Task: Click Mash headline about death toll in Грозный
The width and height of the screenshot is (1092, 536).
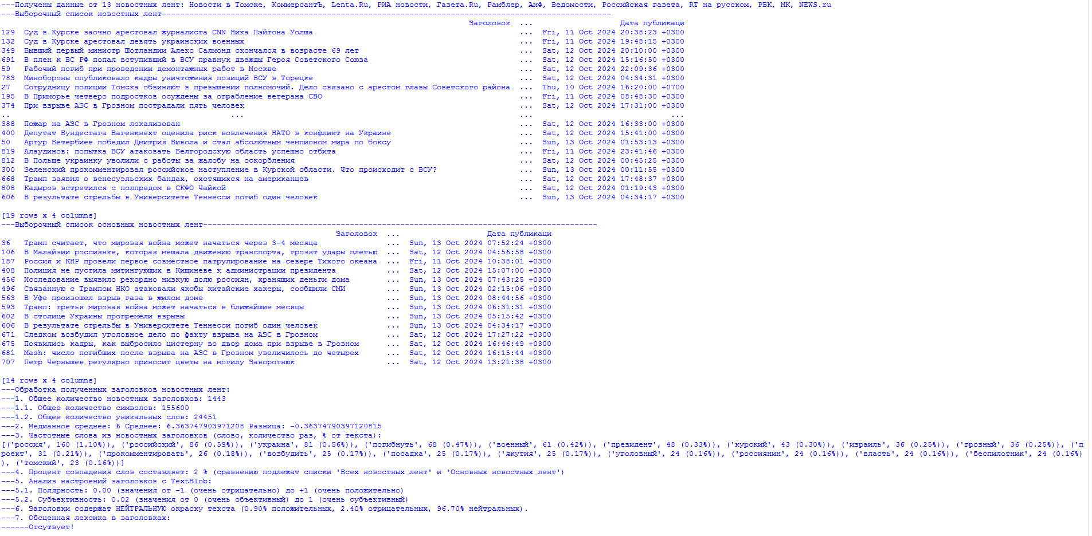Action: click(x=191, y=353)
